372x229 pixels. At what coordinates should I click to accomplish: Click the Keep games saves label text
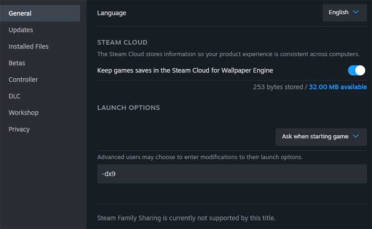click(x=185, y=70)
